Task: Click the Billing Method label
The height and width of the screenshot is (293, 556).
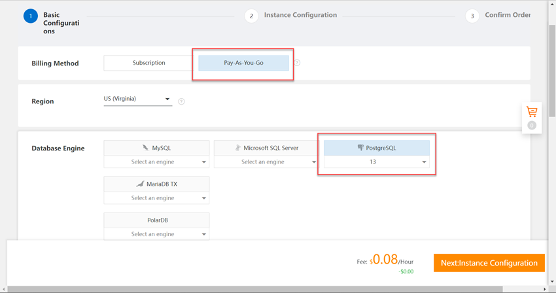Action: point(55,63)
